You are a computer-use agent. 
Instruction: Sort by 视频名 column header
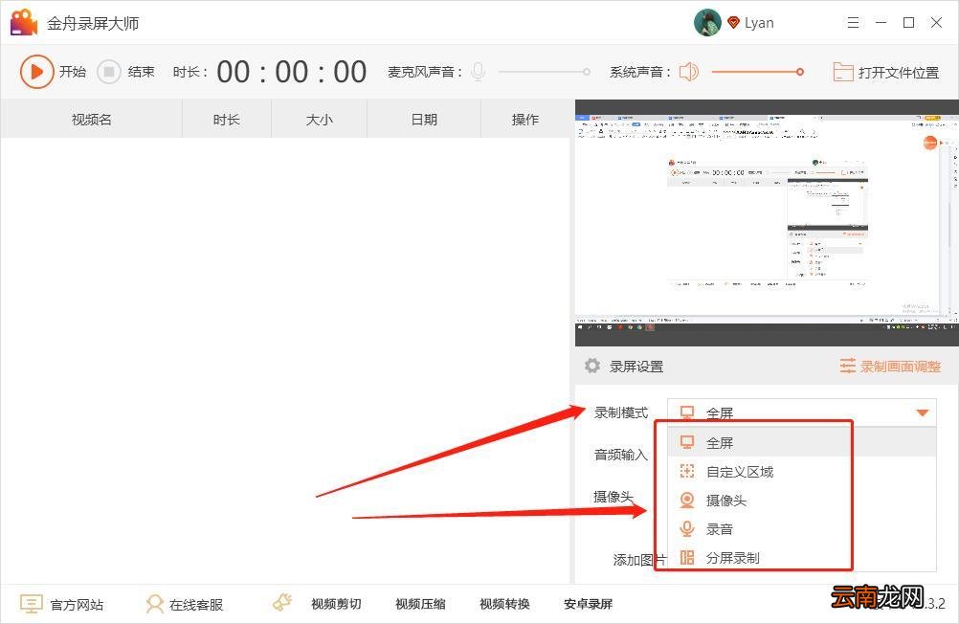(x=92, y=120)
